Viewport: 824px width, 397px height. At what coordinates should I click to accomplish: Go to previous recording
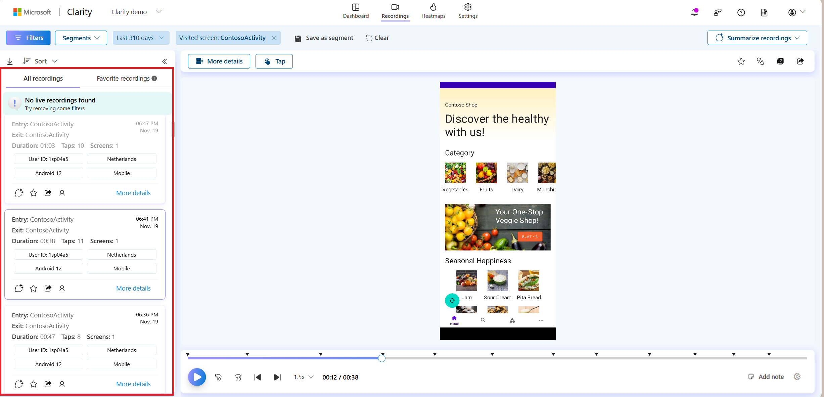[x=258, y=377]
